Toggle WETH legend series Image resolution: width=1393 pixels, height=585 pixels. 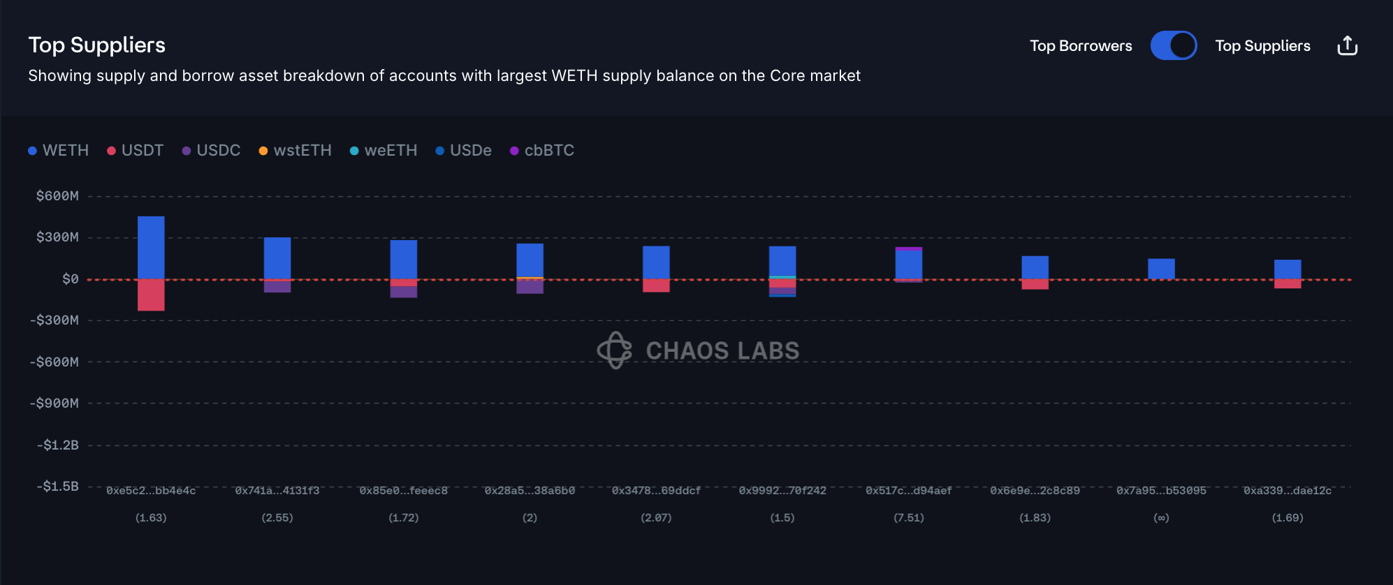tap(59, 151)
